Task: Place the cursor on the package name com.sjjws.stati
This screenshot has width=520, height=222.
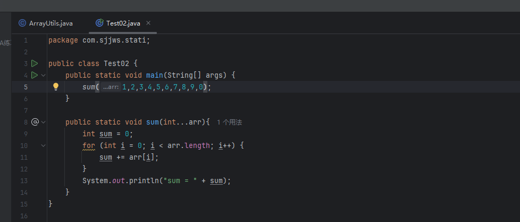Action: [116, 40]
